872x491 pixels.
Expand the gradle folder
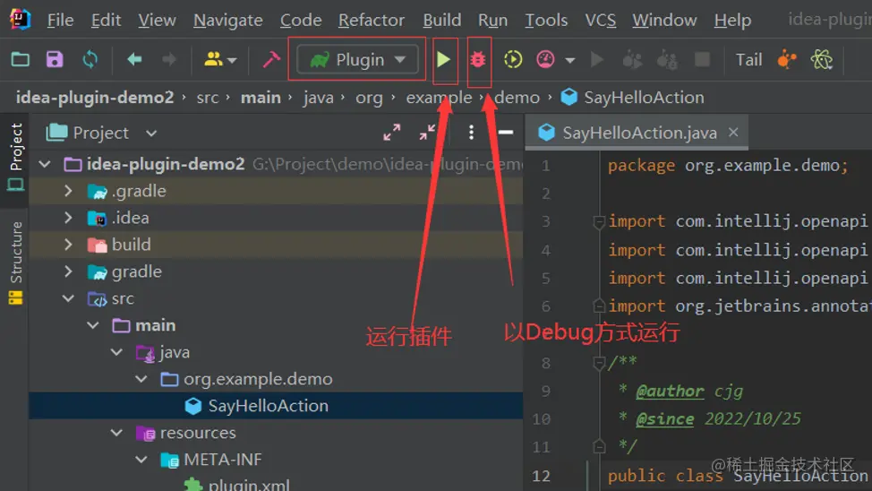[x=68, y=271]
